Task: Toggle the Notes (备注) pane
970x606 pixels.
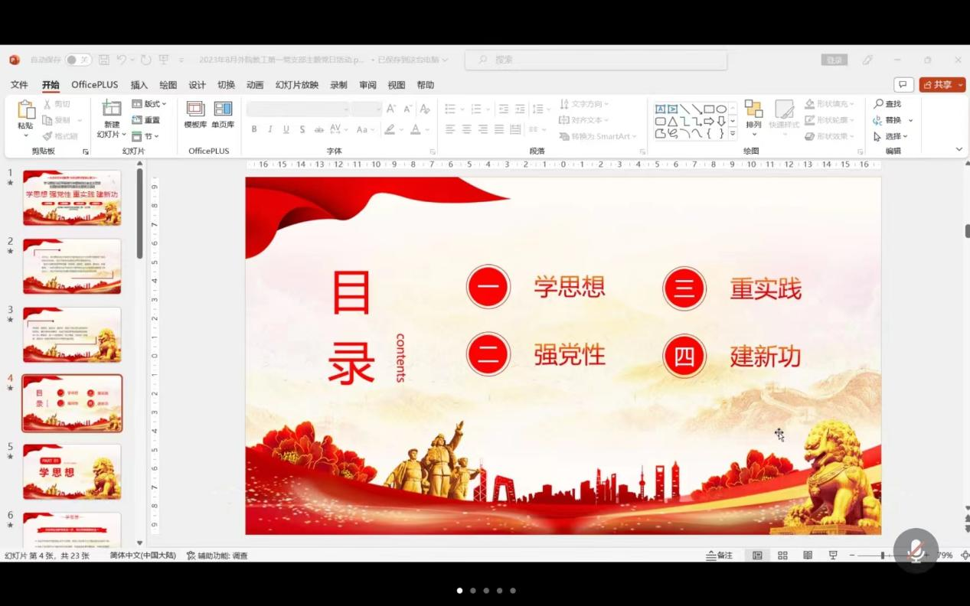Action: click(720, 555)
